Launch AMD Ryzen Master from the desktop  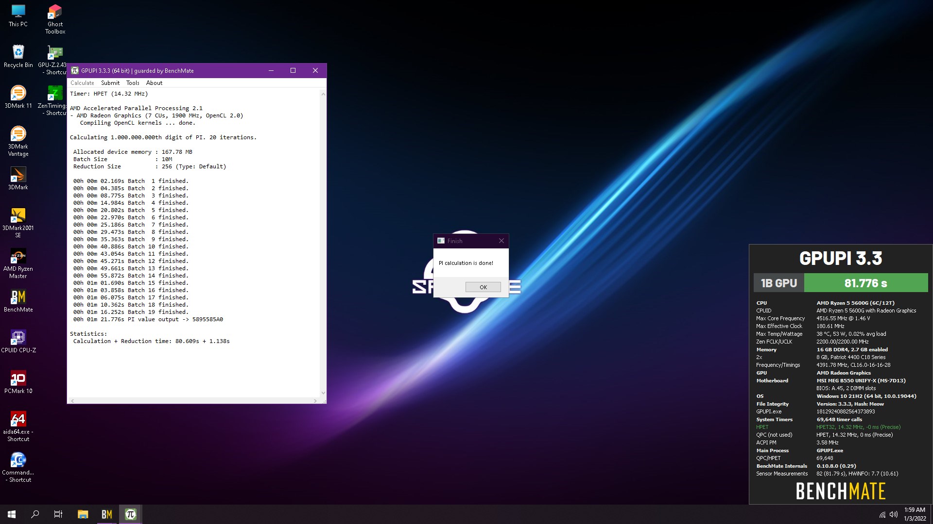(x=18, y=263)
